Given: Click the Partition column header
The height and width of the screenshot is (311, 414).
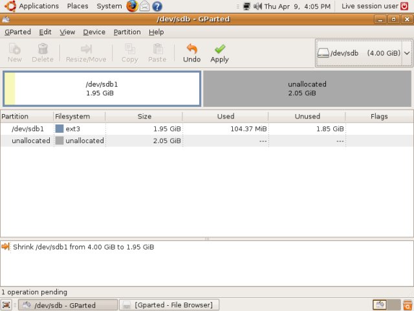Looking at the screenshot, I should 27,117.
